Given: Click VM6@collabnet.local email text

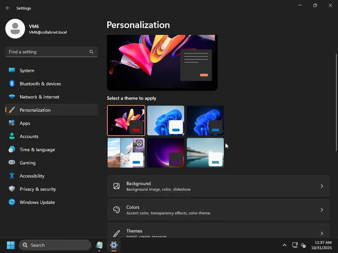Looking at the screenshot, I should (48, 32).
